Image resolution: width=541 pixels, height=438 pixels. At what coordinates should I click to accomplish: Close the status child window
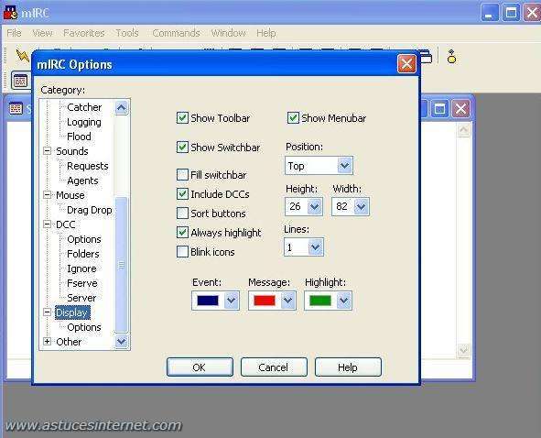coord(460,109)
